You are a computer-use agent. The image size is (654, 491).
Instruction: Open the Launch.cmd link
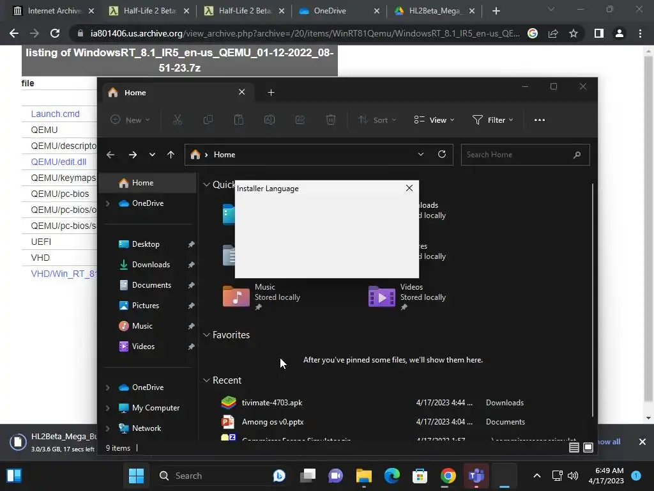click(x=55, y=114)
